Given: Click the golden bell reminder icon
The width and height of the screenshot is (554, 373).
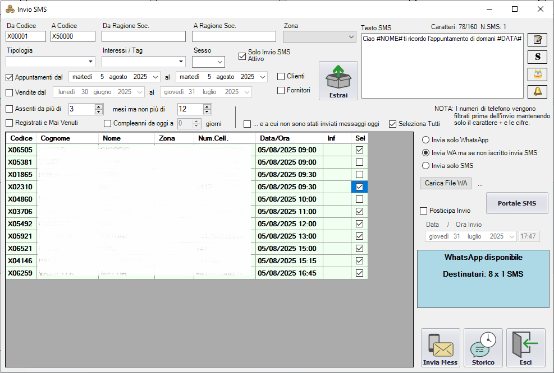Looking at the screenshot, I should click(x=538, y=91).
